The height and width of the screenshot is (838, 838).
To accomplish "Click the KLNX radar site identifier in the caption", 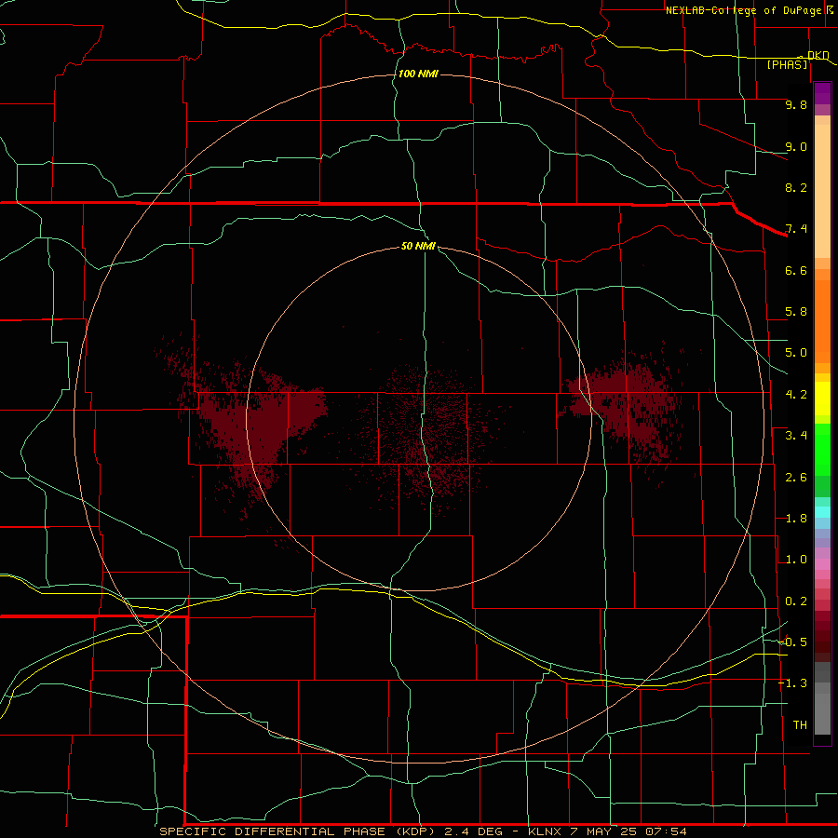I will (545, 831).
